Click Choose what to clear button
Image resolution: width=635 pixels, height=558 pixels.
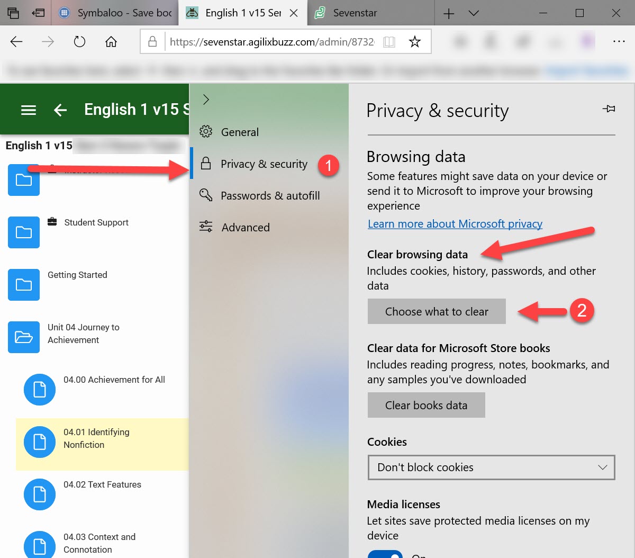pyautogui.click(x=437, y=311)
